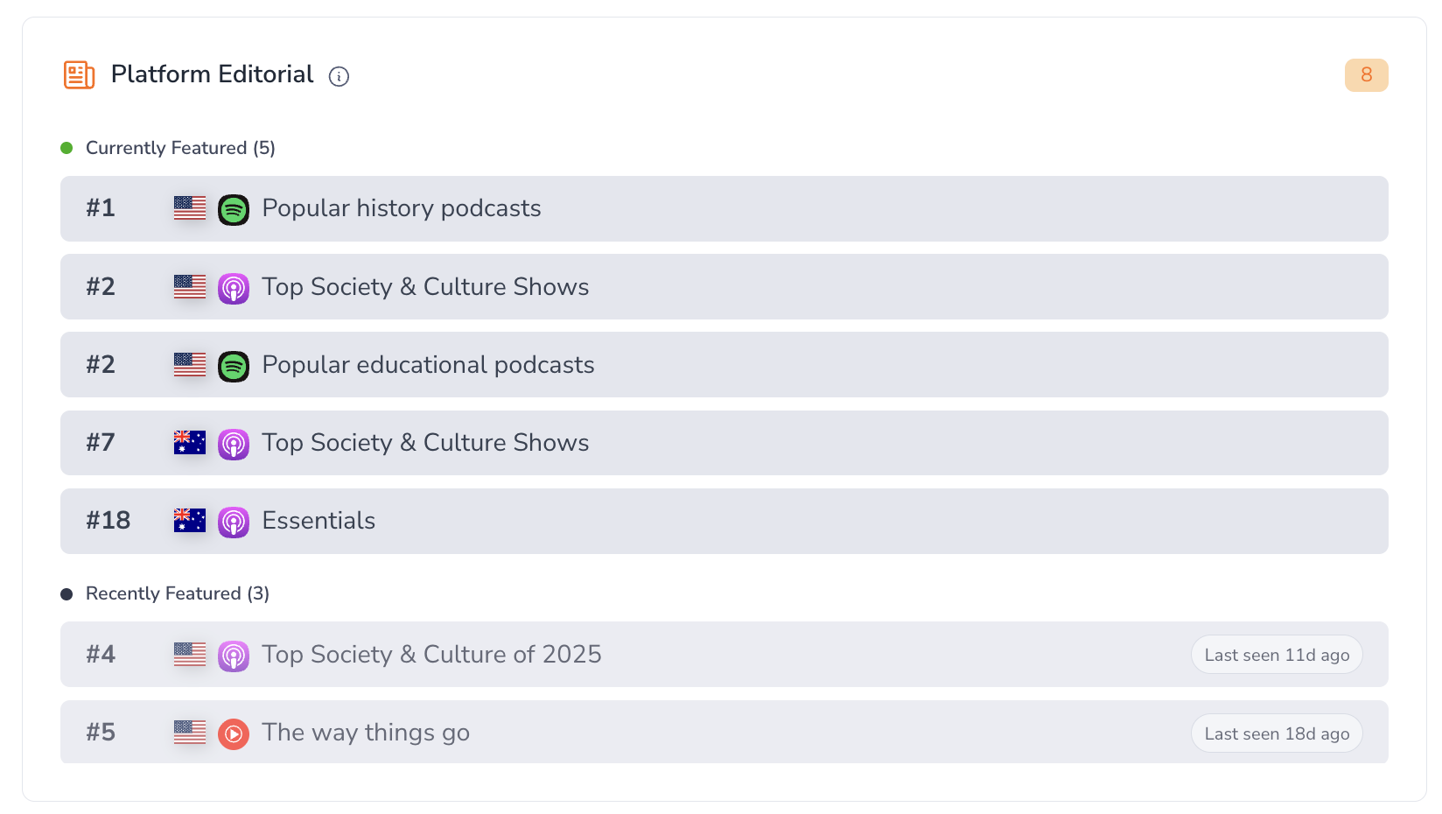This screenshot has width=1442, height=814.
Task: Collapse the Currently Featured (5) section
Action: pyautogui.click(x=180, y=148)
